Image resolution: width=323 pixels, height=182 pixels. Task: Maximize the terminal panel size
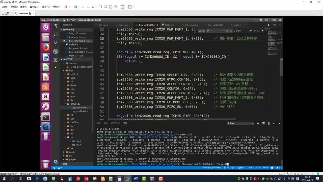[x=274, y=123]
